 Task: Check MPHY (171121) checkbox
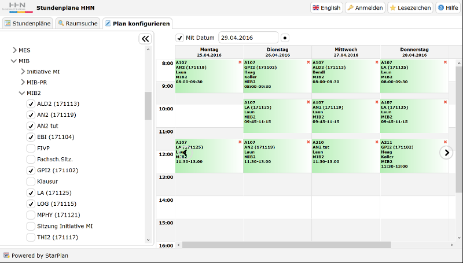coord(31,215)
